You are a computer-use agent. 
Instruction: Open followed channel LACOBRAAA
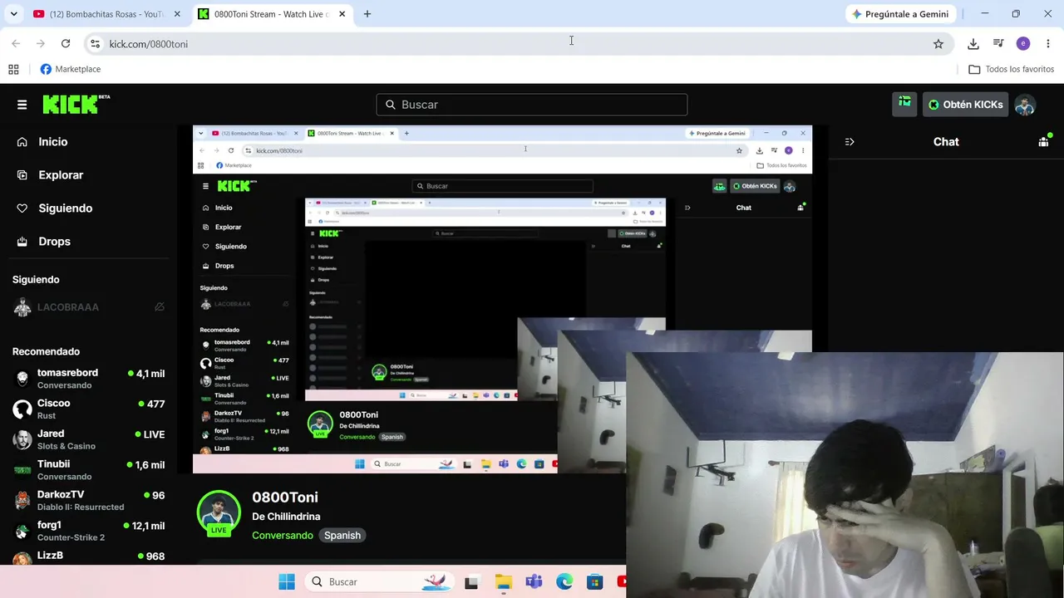click(88, 307)
